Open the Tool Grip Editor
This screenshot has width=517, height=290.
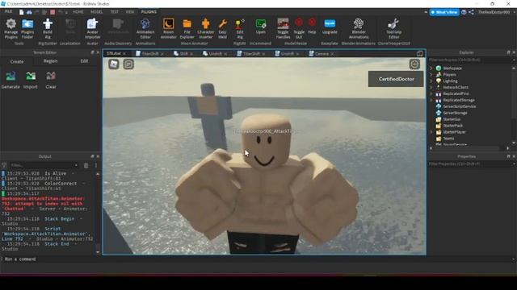click(393, 29)
